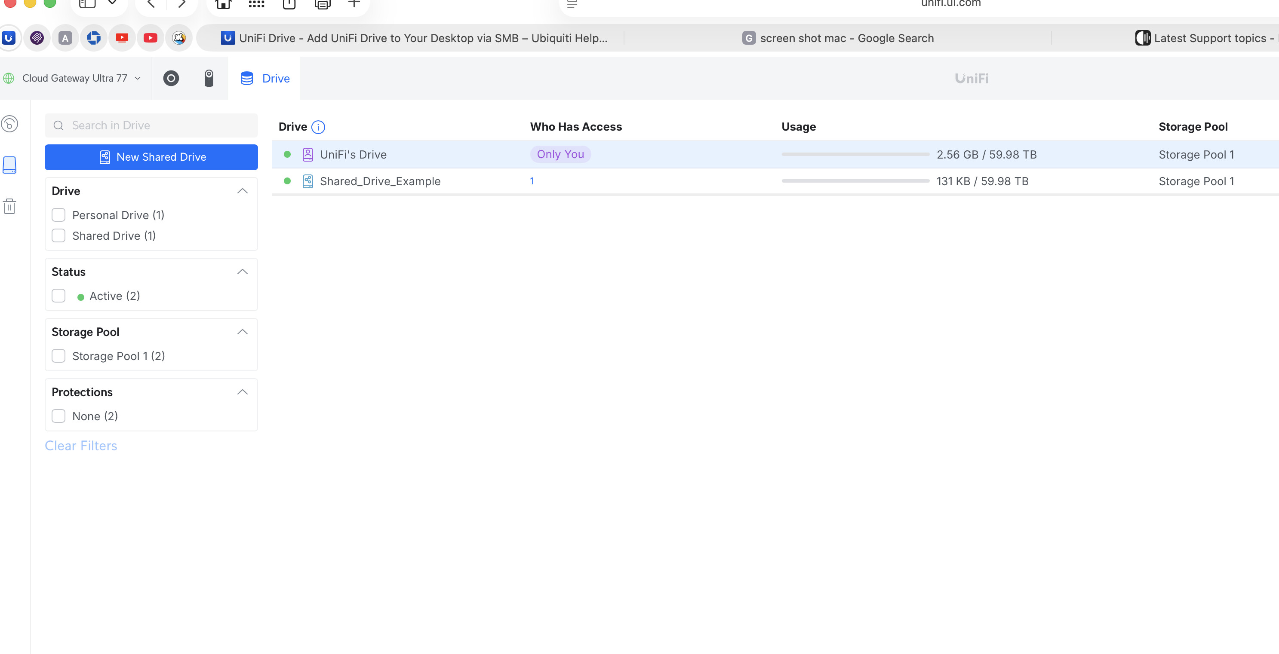Collapse the Status filter section
The width and height of the screenshot is (1279, 654).
tap(242, 272)
